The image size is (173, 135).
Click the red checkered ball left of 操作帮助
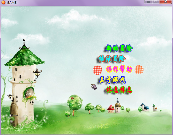tap(97, 70)
